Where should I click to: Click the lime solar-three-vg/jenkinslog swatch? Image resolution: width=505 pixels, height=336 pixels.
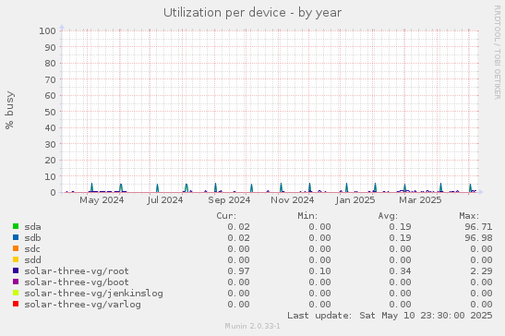(16, 293)
